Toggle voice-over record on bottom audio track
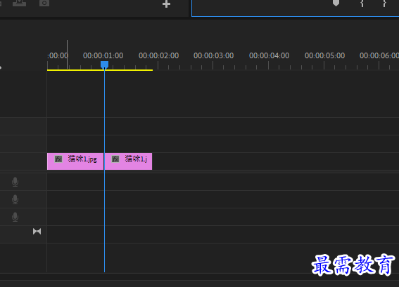 coord(15,217)
